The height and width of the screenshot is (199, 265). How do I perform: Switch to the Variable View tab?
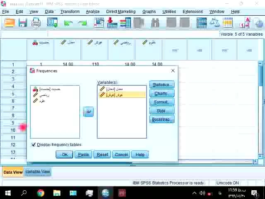38,172
